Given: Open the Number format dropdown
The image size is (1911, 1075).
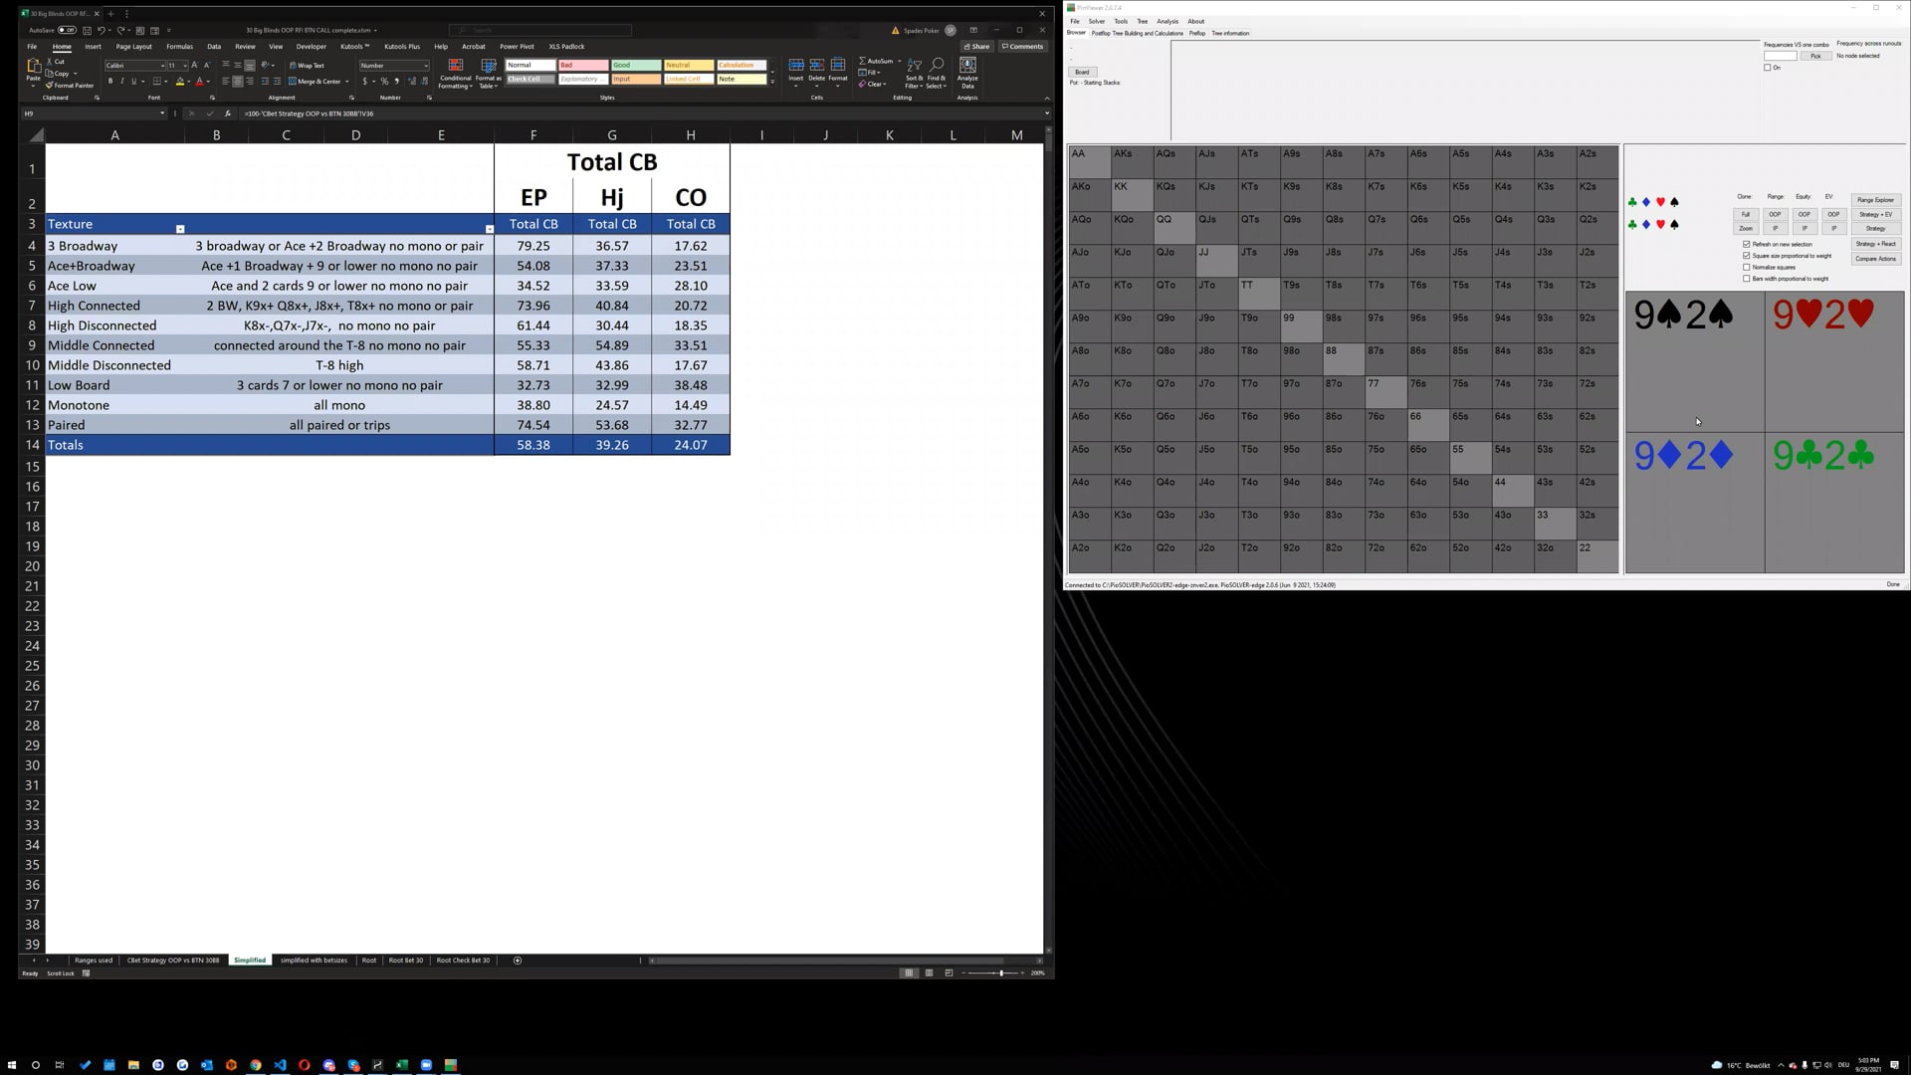Looking at the screenshot, I should [x=426, y=66].
